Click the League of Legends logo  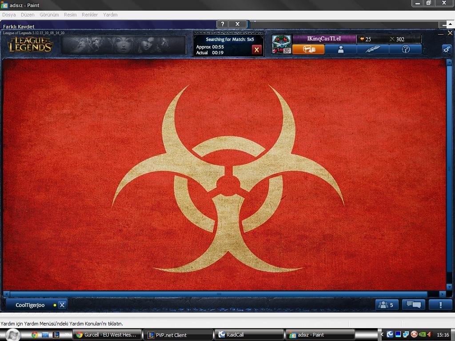[30, 45]
